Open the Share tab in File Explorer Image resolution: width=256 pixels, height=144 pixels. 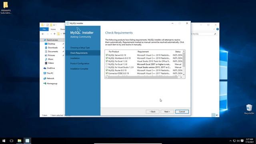(x=62, y=29)
